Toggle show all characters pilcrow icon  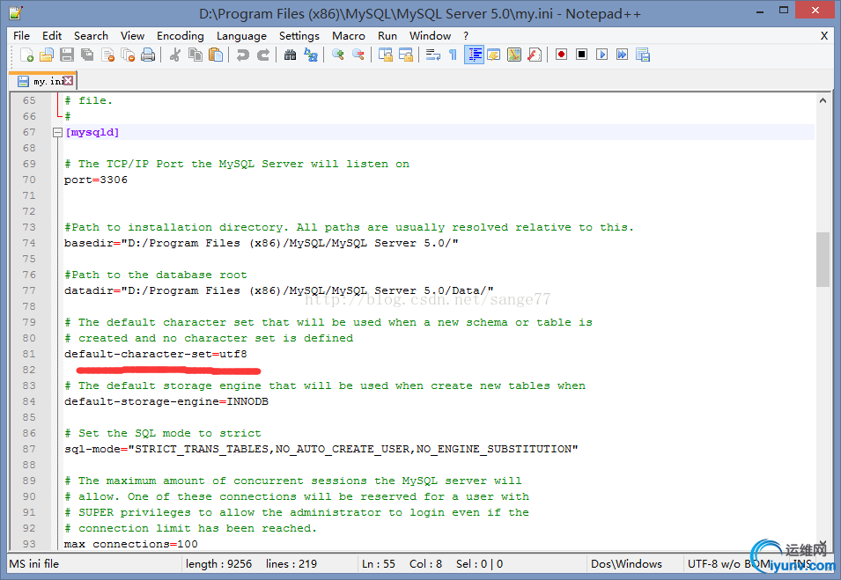tap(454, 55)
